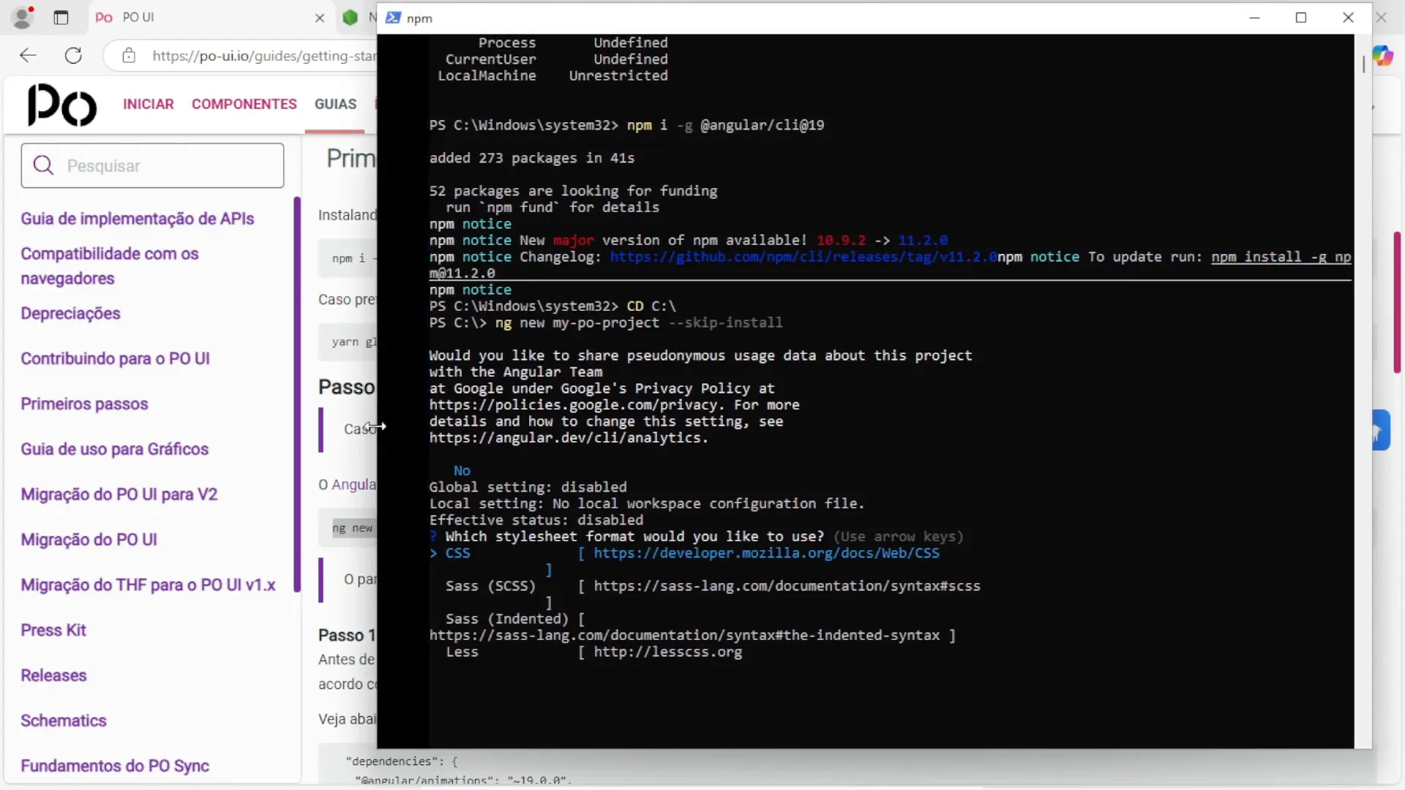Image resolution: width=1405 pixels, height=790 pixels.
Task: Open the Releases sidebar link
Action: [53, 675]
